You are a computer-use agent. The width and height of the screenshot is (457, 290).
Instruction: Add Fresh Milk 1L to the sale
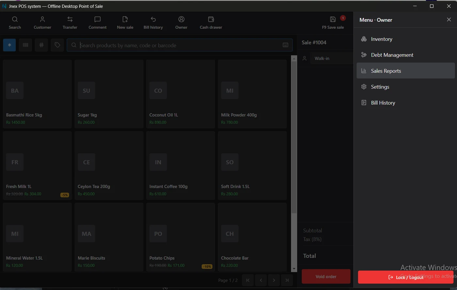37,166
